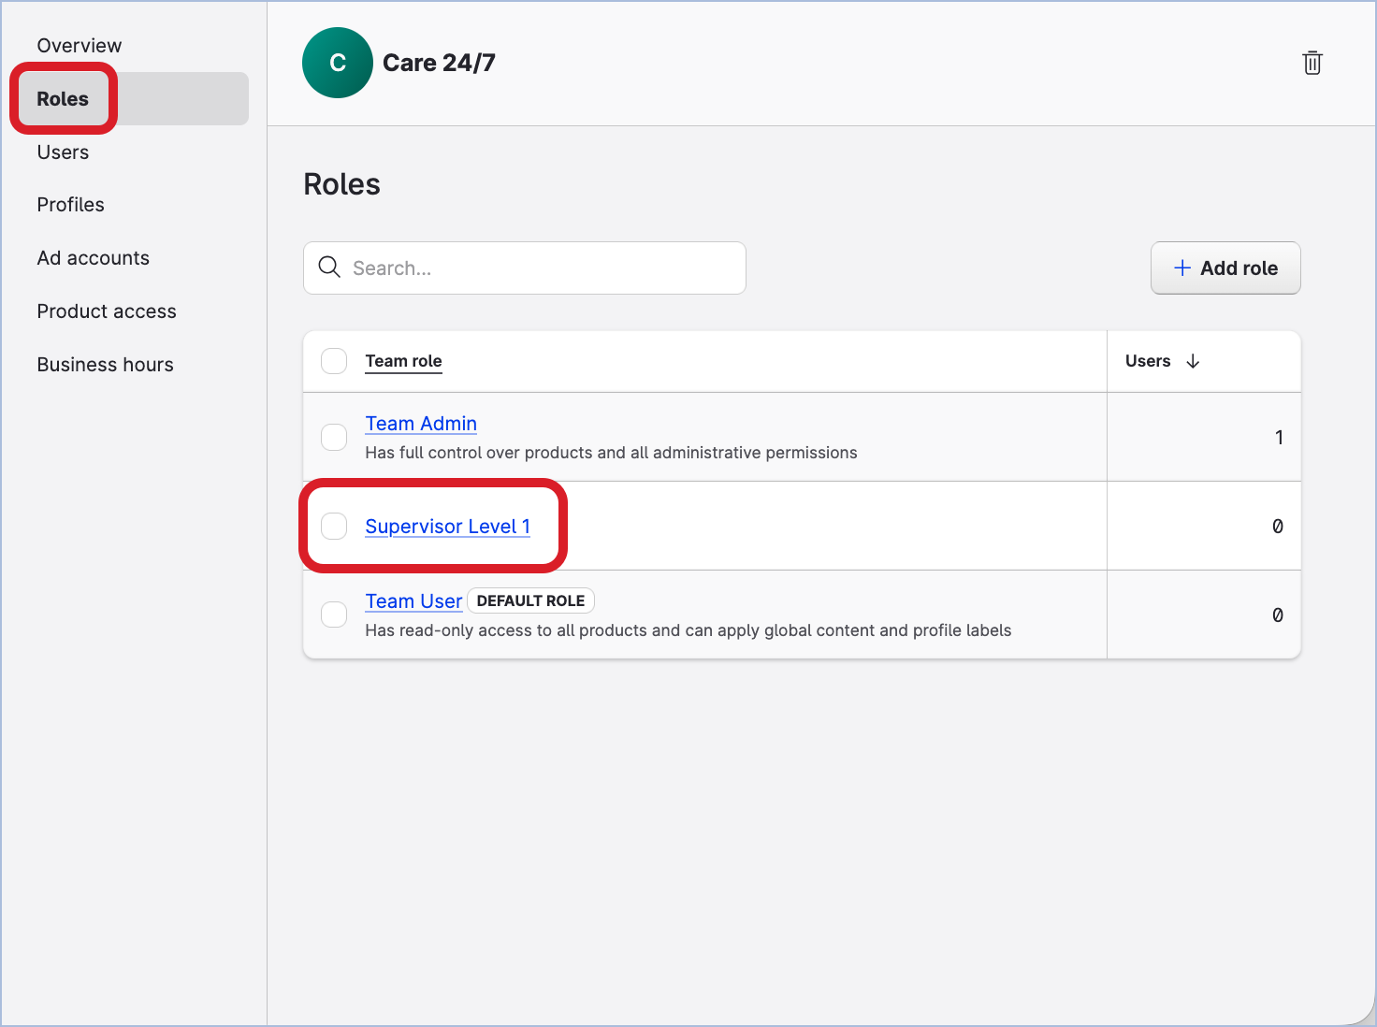1377x1027 pixels.
Task: Check the Team Admin row checkbox
Action: pos(334,437)
